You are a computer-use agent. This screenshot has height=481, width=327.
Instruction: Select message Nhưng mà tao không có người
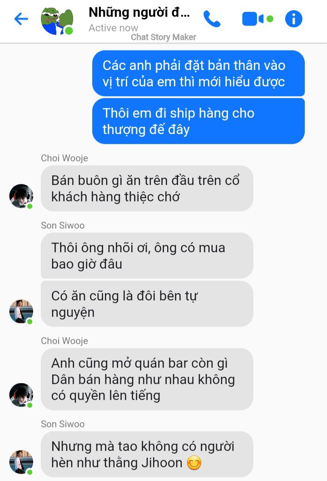coord(147,454)
